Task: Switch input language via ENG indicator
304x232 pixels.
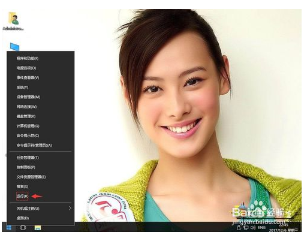Action: tap(261, 227)
